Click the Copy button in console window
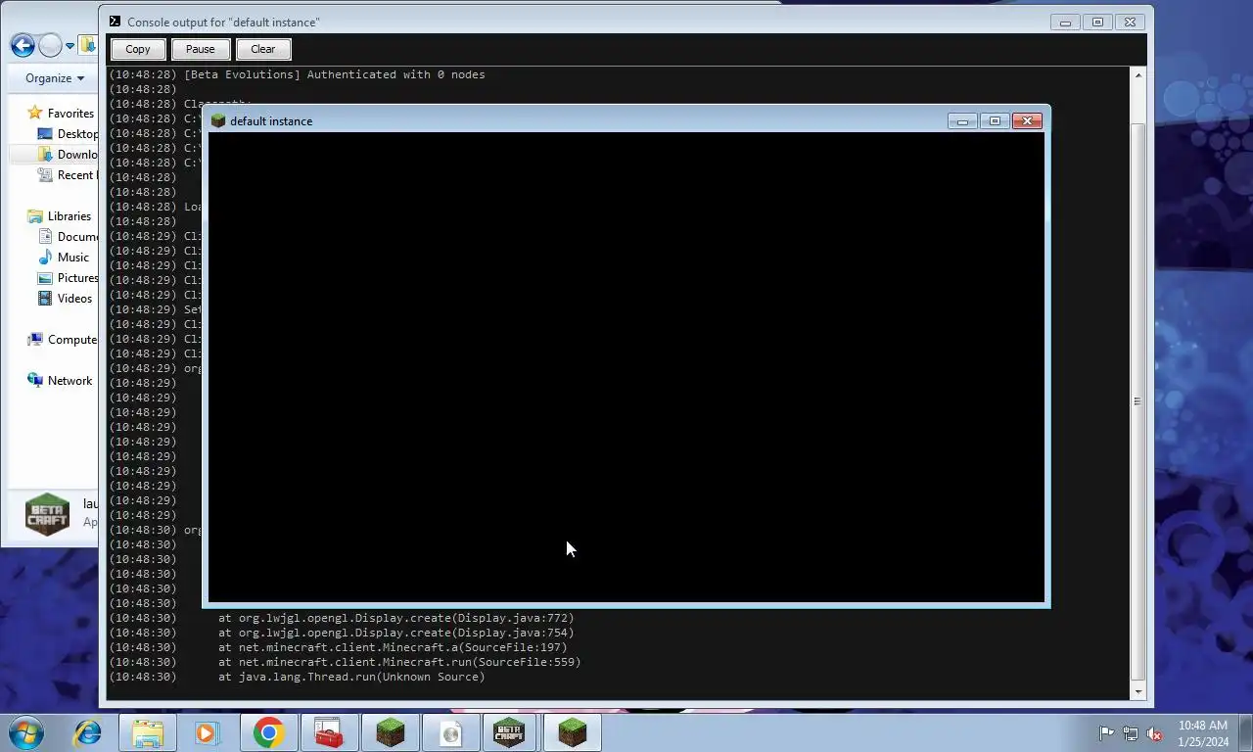1253x752 pixels. pyautogui.click(x=138, y=49)
